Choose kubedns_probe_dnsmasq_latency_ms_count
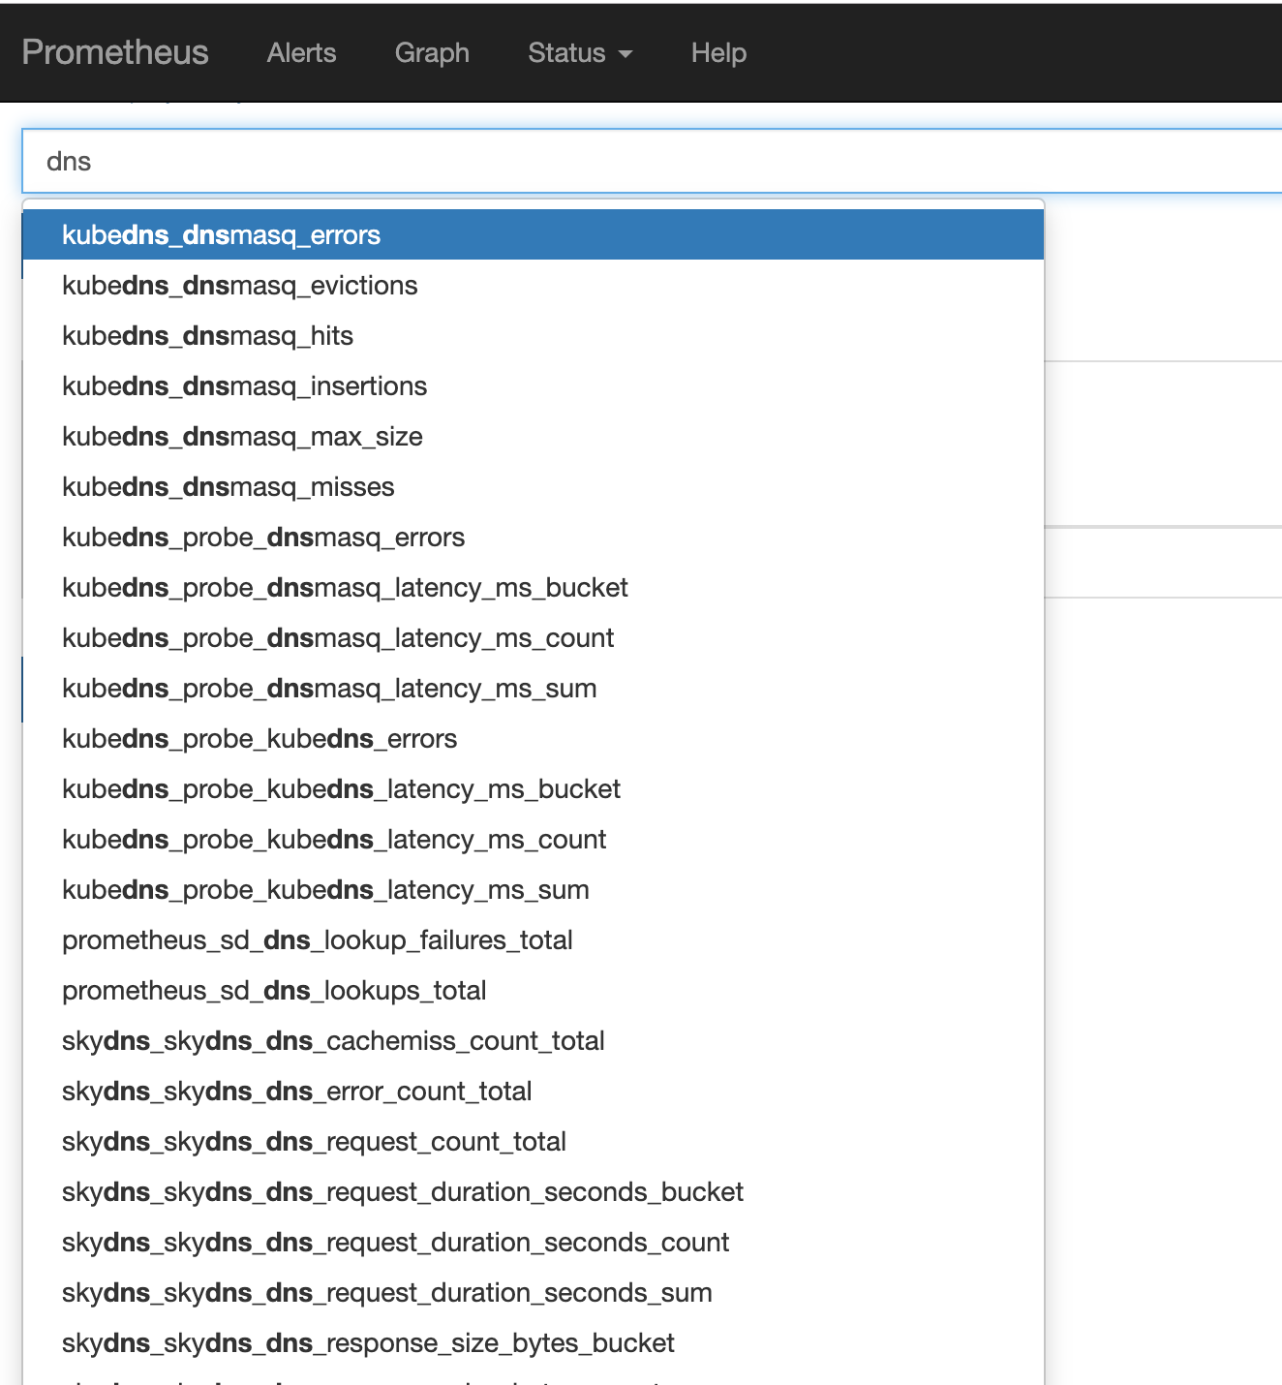The width and height of the screenshot is (1282, 1385). (534, 637)
